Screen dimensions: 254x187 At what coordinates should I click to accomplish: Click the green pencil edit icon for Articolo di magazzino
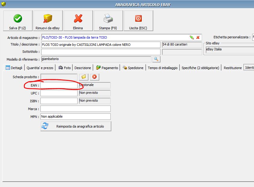point(192,37)
